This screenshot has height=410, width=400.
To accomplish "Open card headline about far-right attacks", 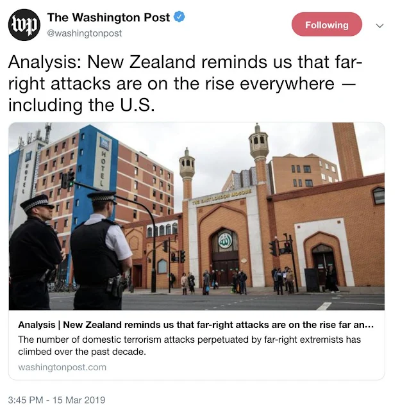I will 196,325.
